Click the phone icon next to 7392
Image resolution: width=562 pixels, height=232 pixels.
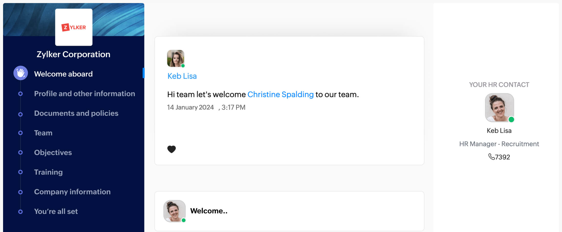(492, 157)
